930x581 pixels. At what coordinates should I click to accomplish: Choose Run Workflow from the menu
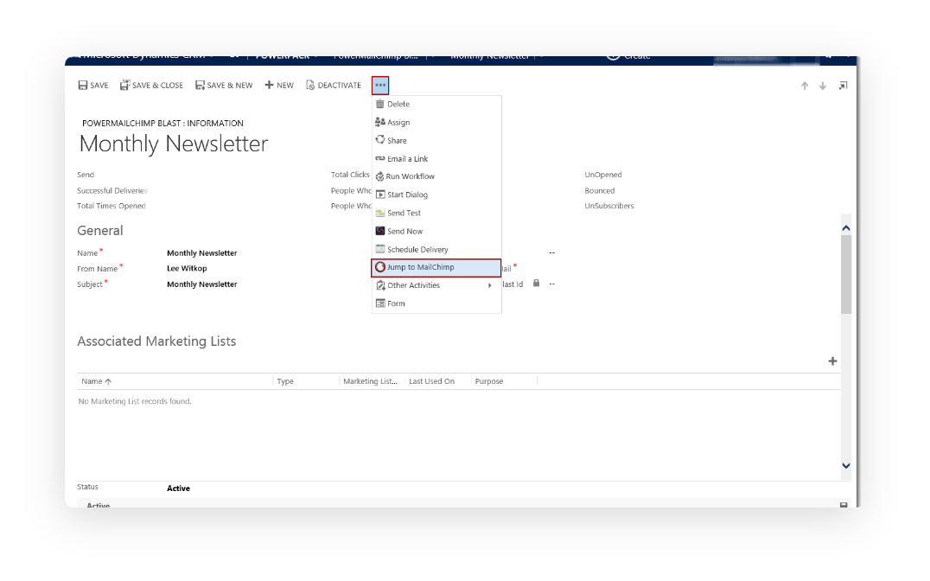pyautogui.click(x=436, y=176)
